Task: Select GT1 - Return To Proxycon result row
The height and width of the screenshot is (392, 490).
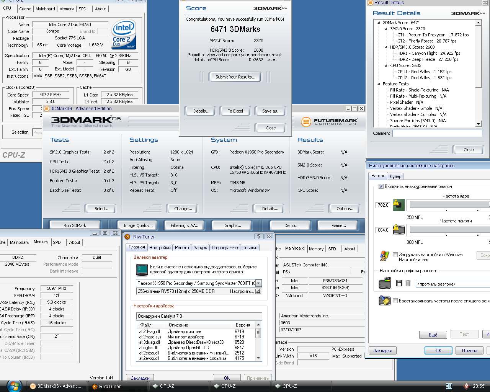Action: point(433,35)
